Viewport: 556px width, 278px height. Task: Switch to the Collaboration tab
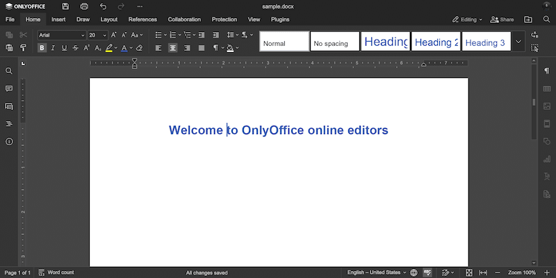[x=184, y=19]
